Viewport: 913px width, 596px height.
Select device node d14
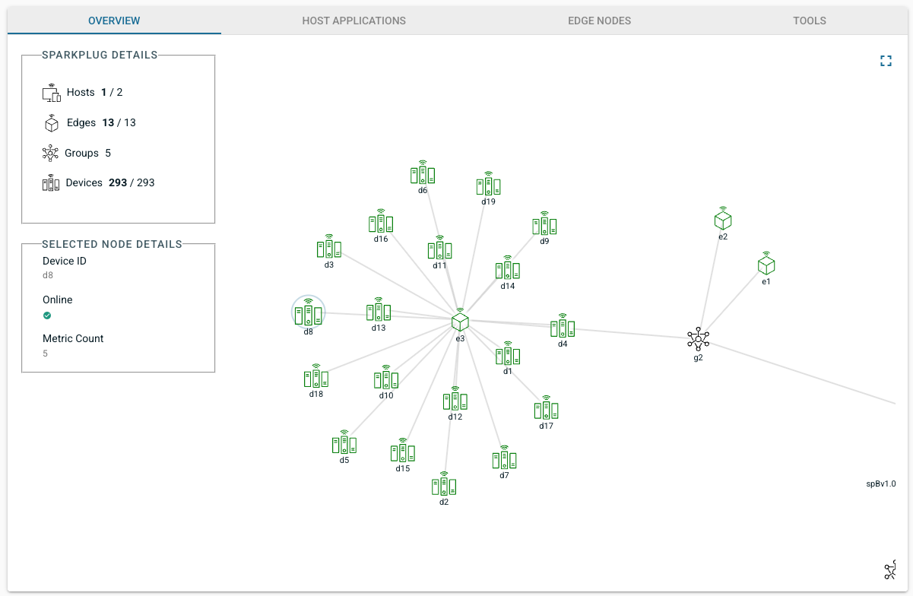[508, 268]
